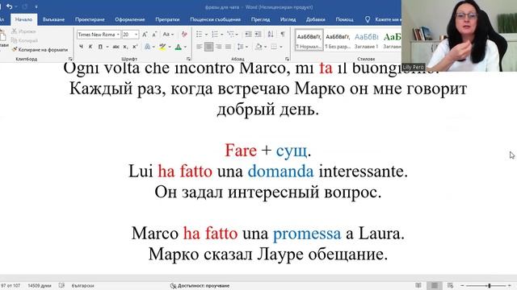This screenshot has width=517, height=290.
Task: Open the Вмъкване tab
Action: [53, 19]
